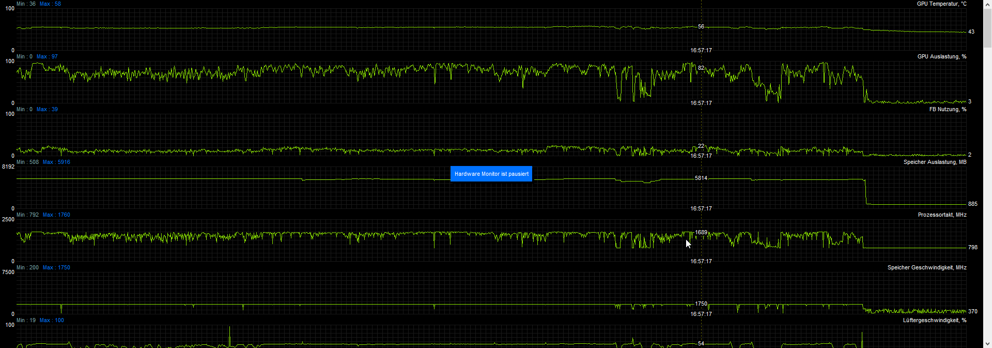
Task: Click the cursor value 1689 on core clock graph
Action: tap(701, 232)
